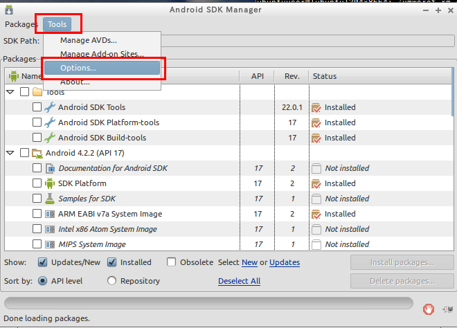The width and height of the screenshot is (457, 328).
Task: Click the flask icon of Samples for SDK
Action: coord(50,199)
